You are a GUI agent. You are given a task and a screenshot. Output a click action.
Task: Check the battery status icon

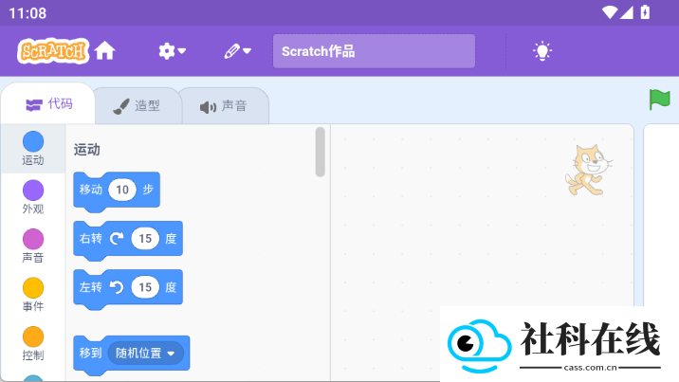pyautogui.click(x=645, y=12)
